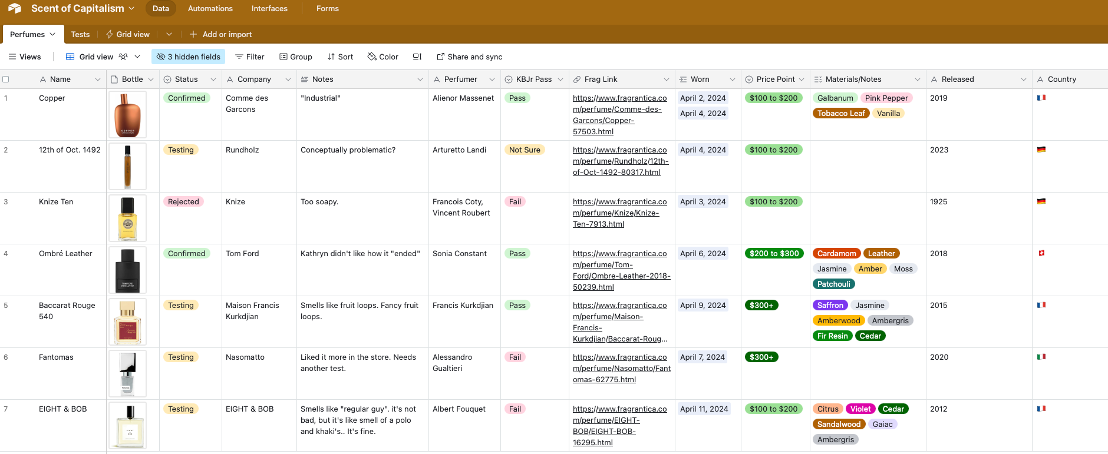This screenshot has height=454, width=1108.
Task: Click the Nasomatto company cell
Action: tap(259, 373)
